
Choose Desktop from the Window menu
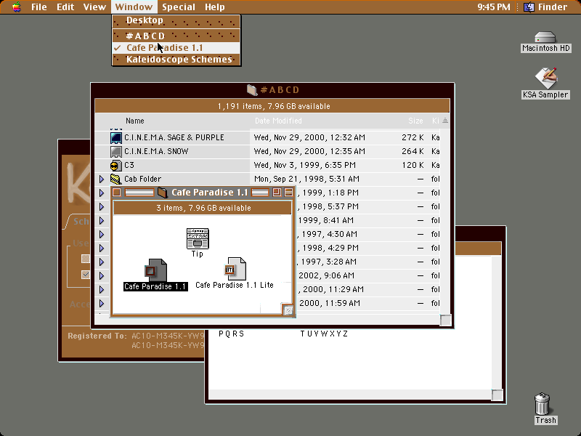(176, 21)
